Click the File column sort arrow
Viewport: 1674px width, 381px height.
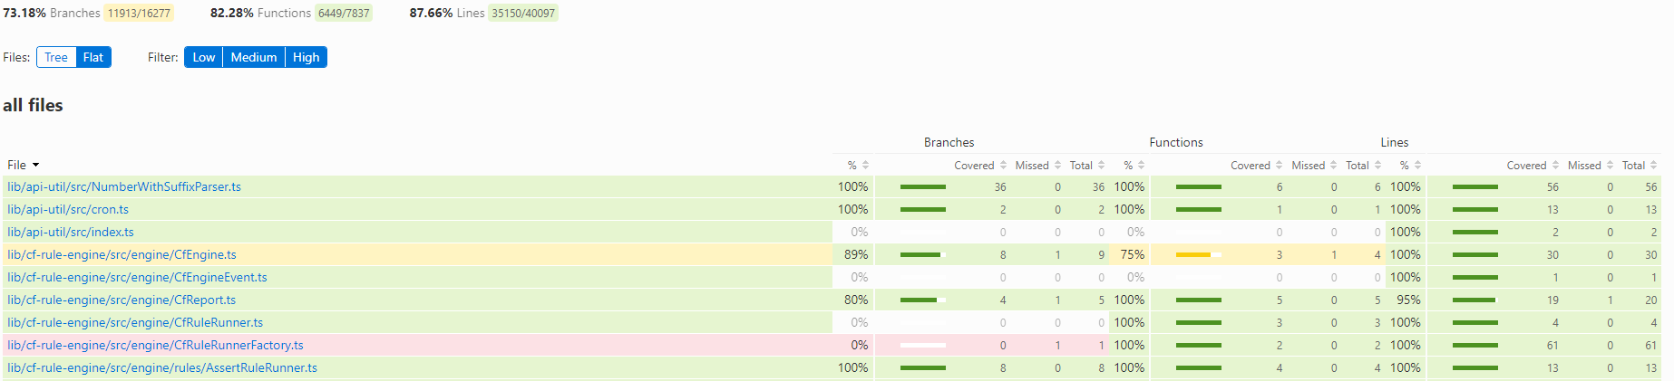(x=36, y=166)
